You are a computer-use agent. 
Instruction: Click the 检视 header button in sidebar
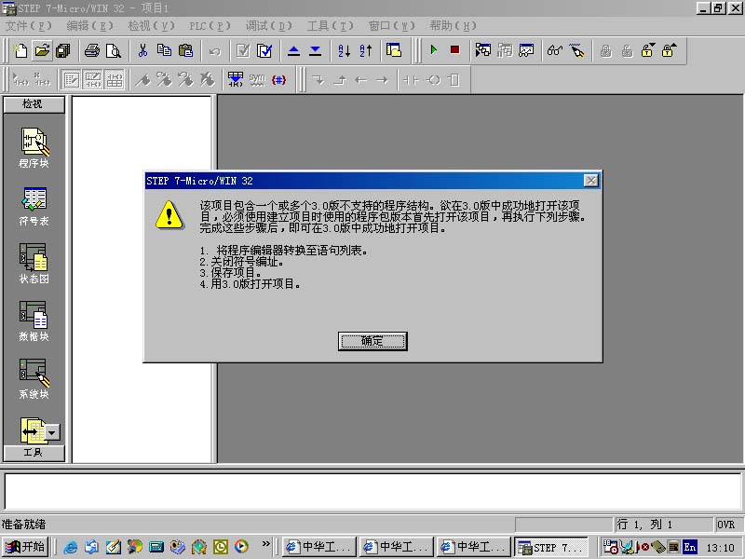point(34,104)
